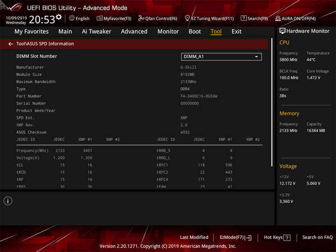This screenshot has height=252, width=336.
Task: Go to the Boot tab
Action: pyautogui.click(x=195, y=32)
